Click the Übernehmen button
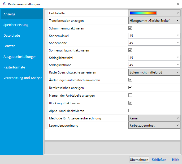The width and height of the screenshot is (182, 164). [x=139, y=159]
